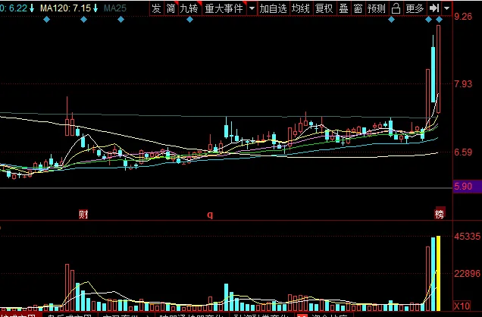Screen dimensions: 482x317
Task: Click the 'q' marker on the timeline
Action: pyautogui.click(x=210, y=215)
